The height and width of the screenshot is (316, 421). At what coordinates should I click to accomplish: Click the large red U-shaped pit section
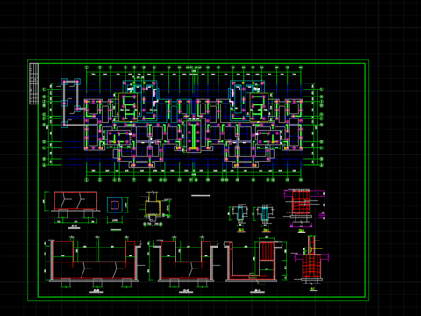point(93,261)
